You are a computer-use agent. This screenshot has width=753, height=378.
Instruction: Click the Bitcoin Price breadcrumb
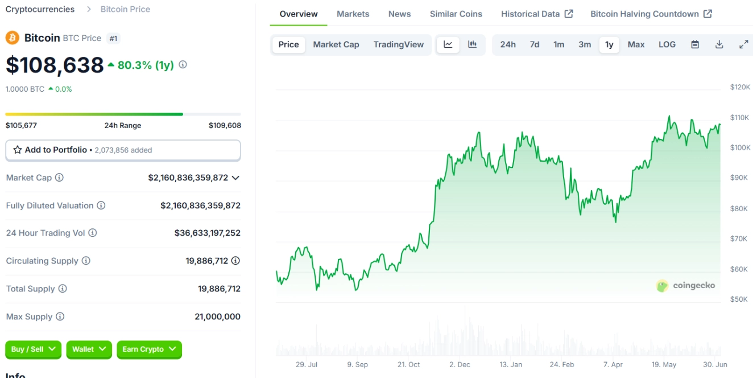coord(125,9)
